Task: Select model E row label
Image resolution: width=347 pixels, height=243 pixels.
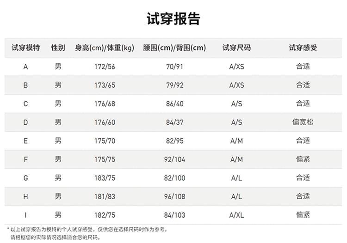Action: 25,140
